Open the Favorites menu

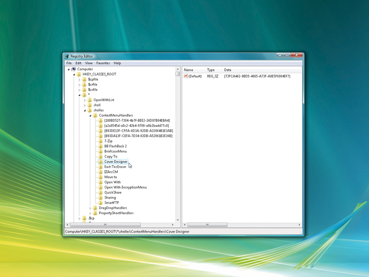tap(103, 63)
